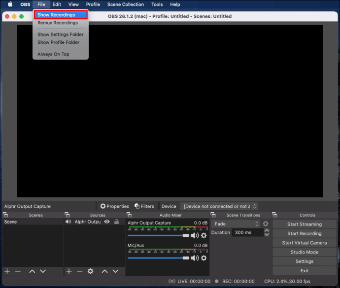This screenshot has height=288, width=340.
Task: Increase Duration with stepper up arrow
Action: (x=267, y=230)
